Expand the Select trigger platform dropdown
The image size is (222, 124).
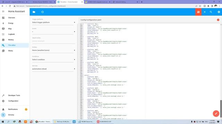click(53, 22)
